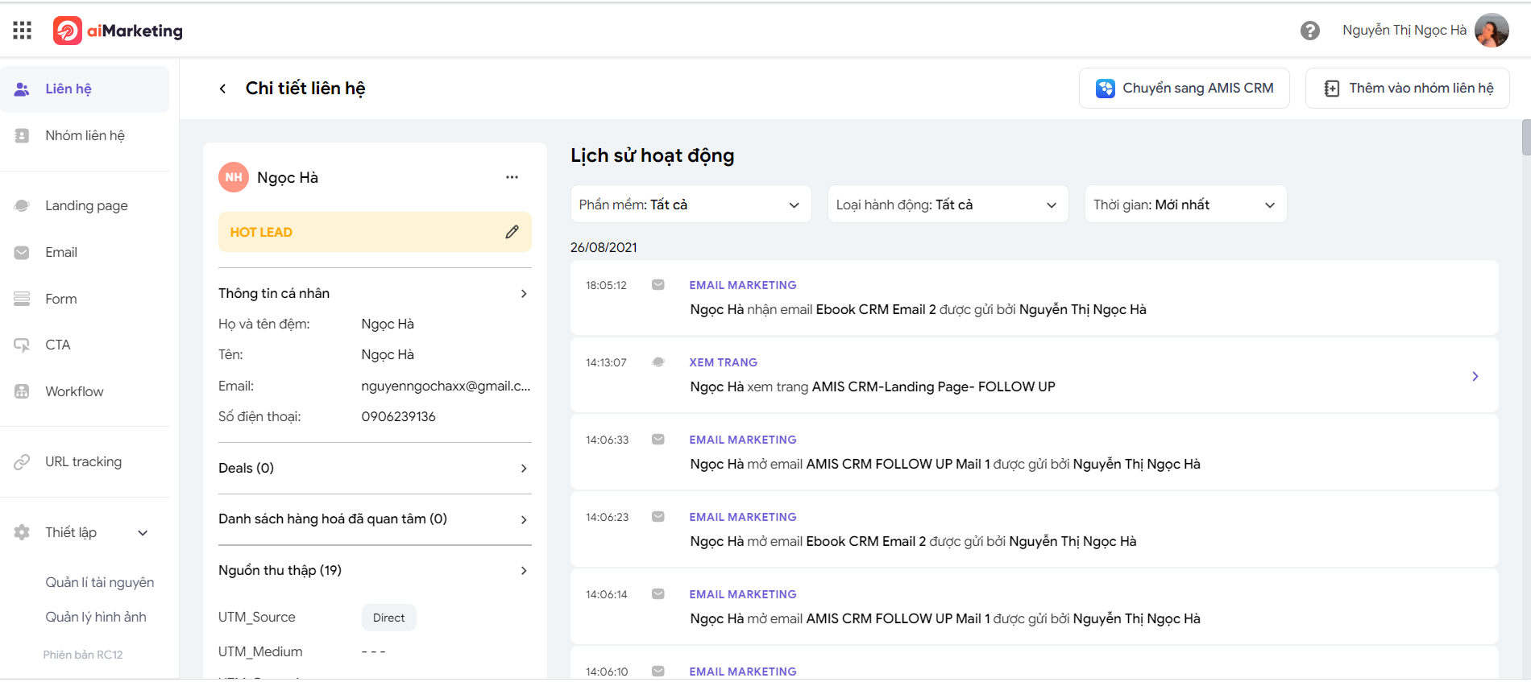Click the add-to-group notebook icon
The image size is (1531, 682).
tap(1332, 89)
